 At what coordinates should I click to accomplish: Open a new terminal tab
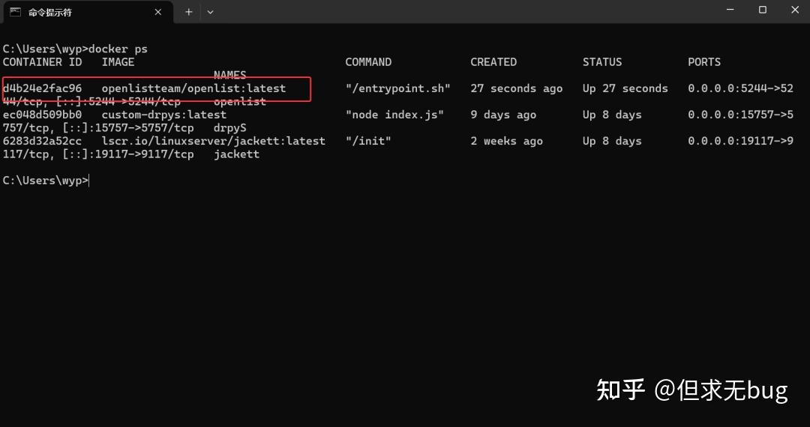[188, 12]
